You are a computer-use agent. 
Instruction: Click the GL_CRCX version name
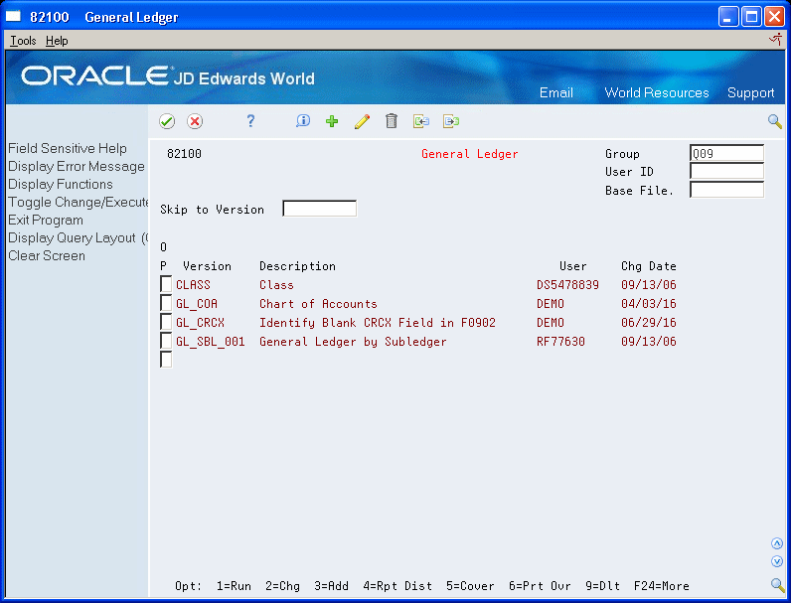(x=200, y=323)
